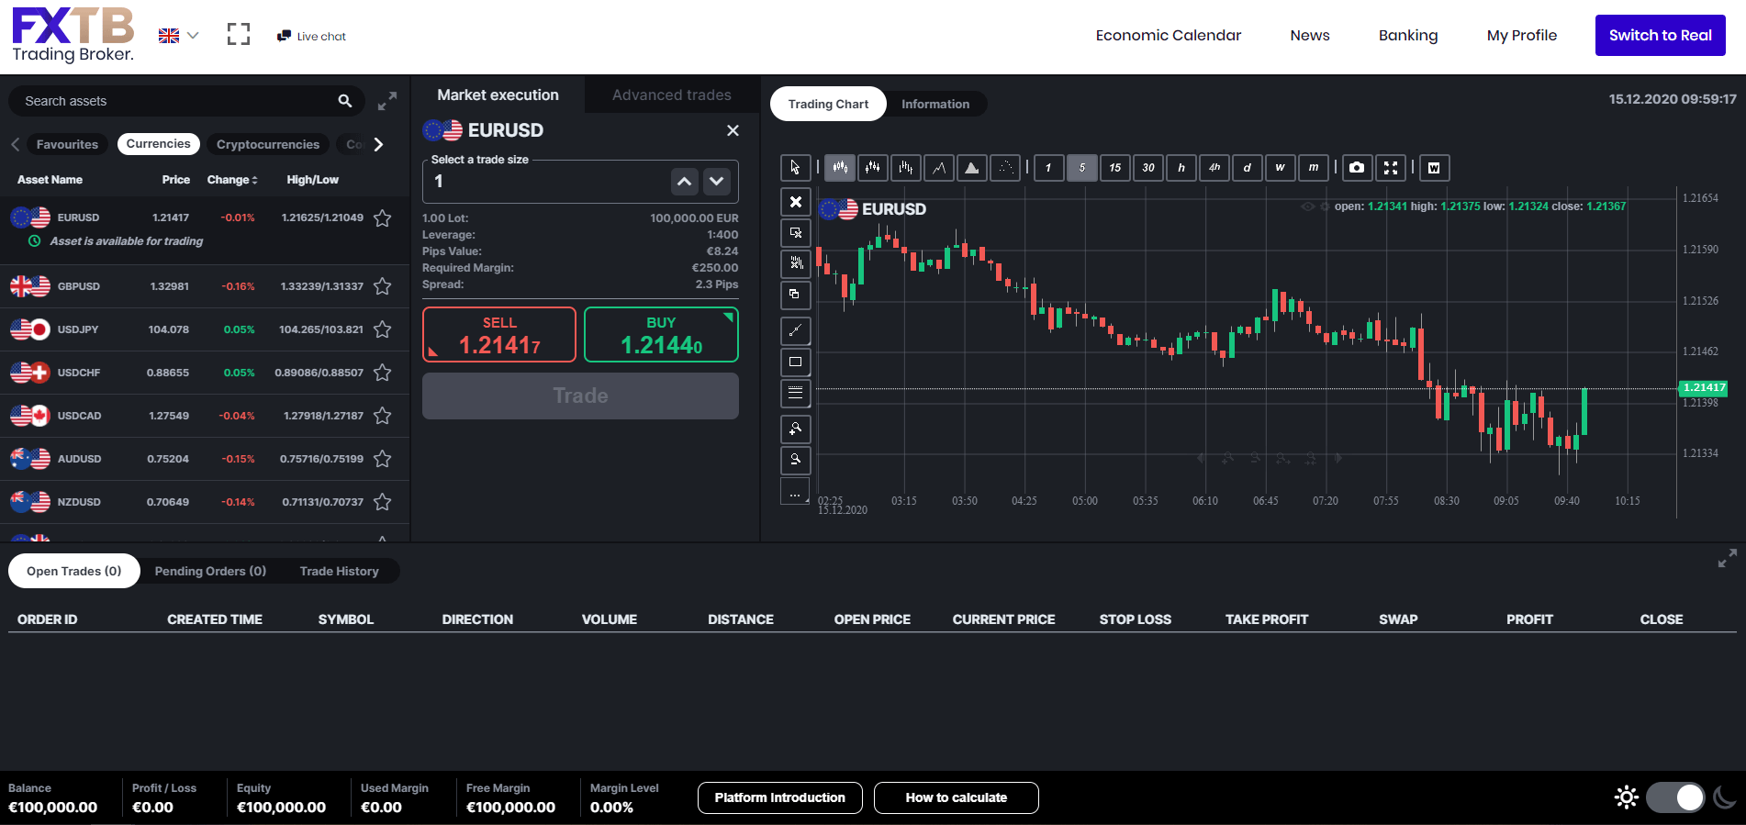Screen dimensions: 1746x825
Task: Sort assets by Change column
Action: 232,180
